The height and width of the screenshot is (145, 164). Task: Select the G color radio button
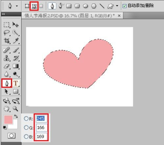pos(26,127)
